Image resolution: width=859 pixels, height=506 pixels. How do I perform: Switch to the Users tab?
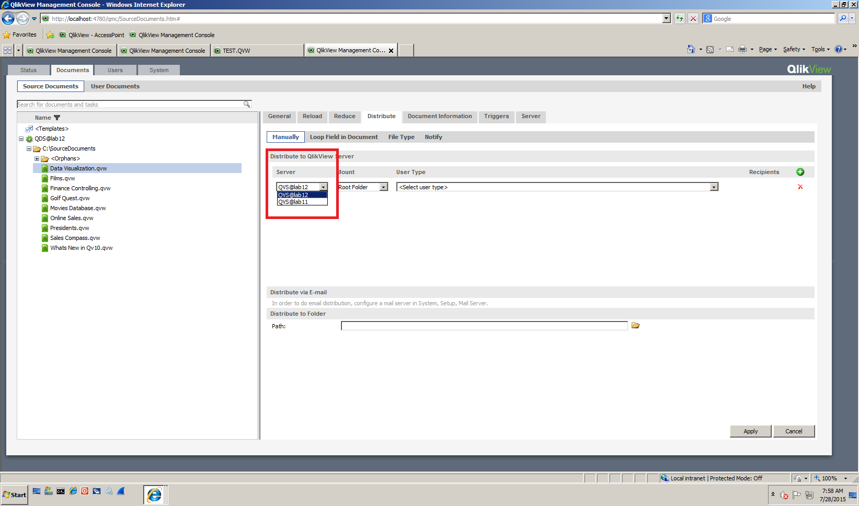(x=115, y=70)
